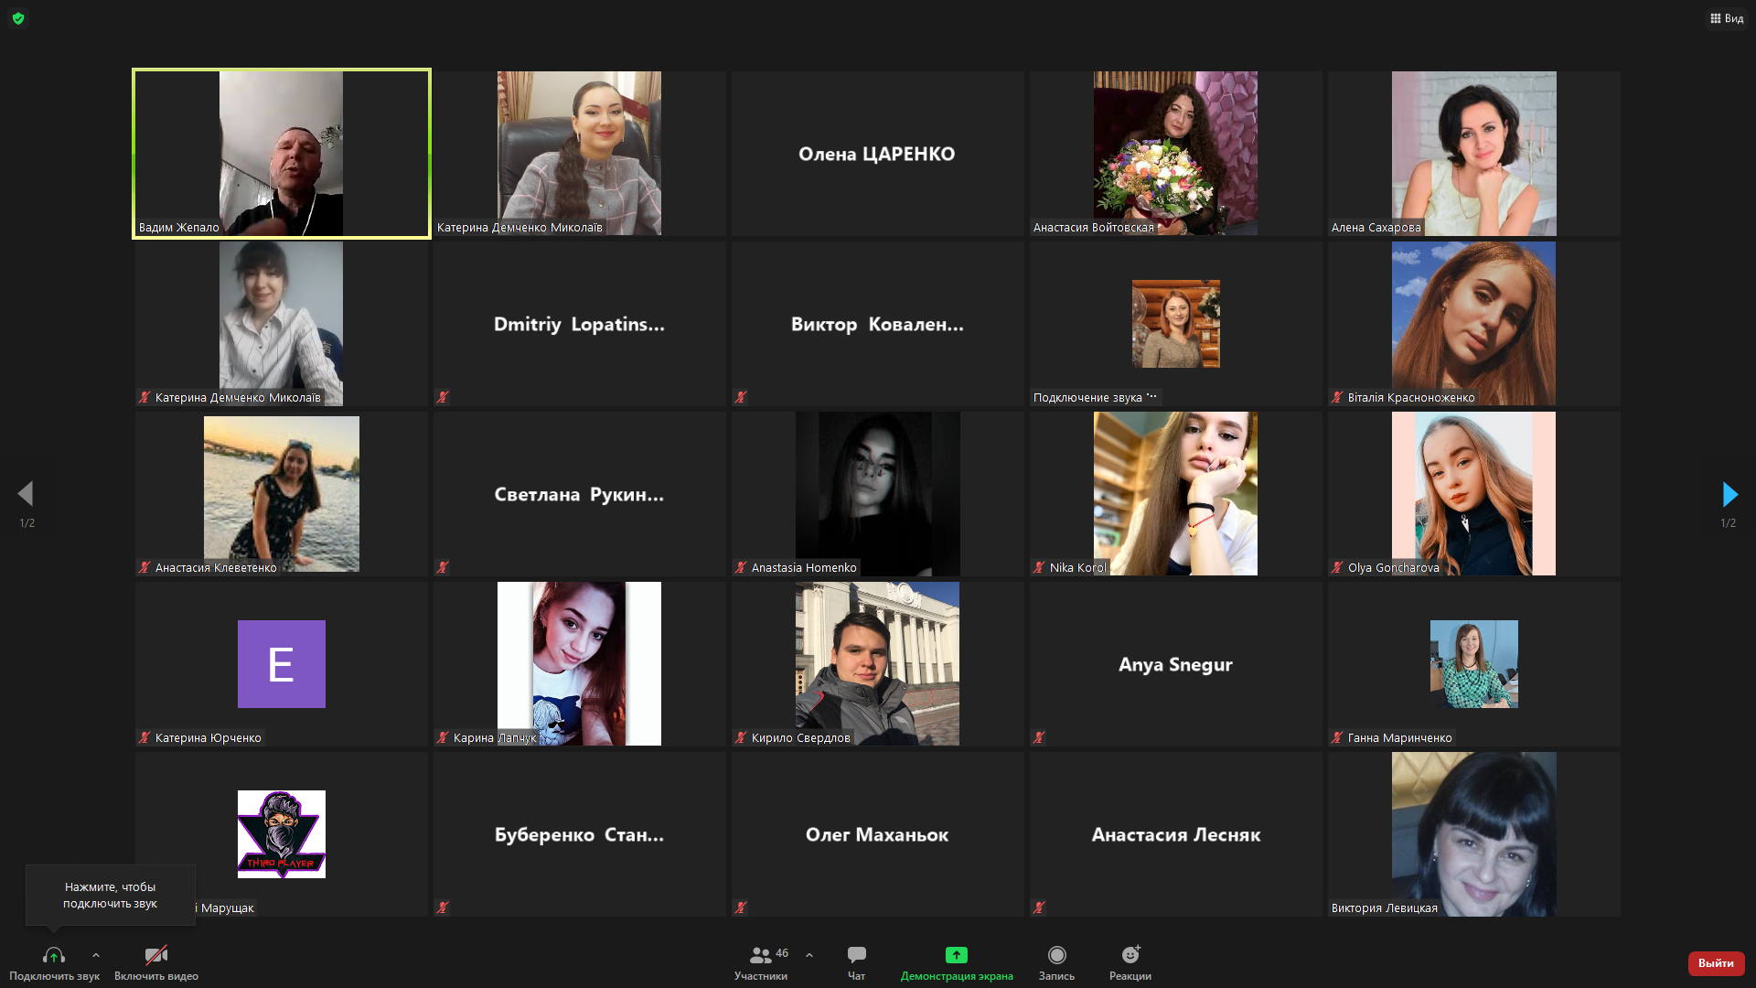1756x988 pixels.
Task: Go to next page of participants
Action: [x=1729, y=495]
